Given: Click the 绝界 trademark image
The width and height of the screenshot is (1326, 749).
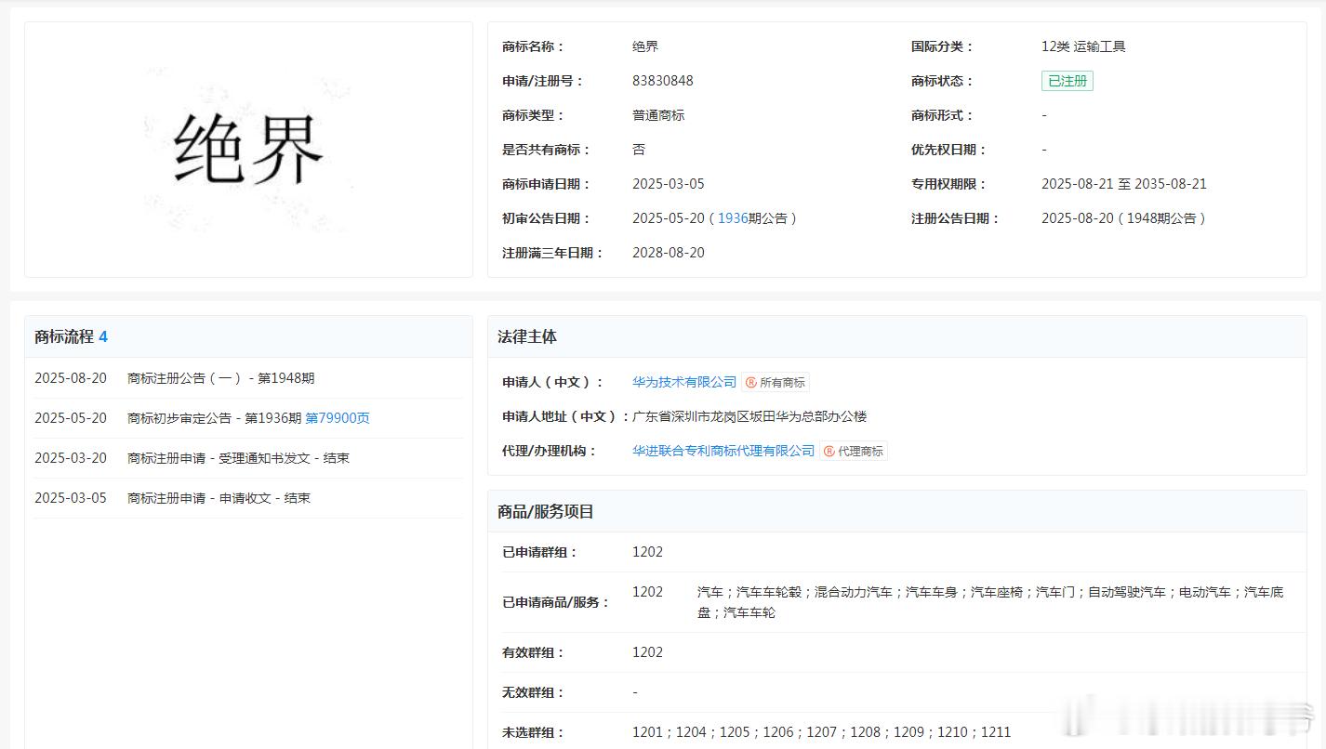Looking at the screenshot, I should pyautogui.click(x=248, y=150).
